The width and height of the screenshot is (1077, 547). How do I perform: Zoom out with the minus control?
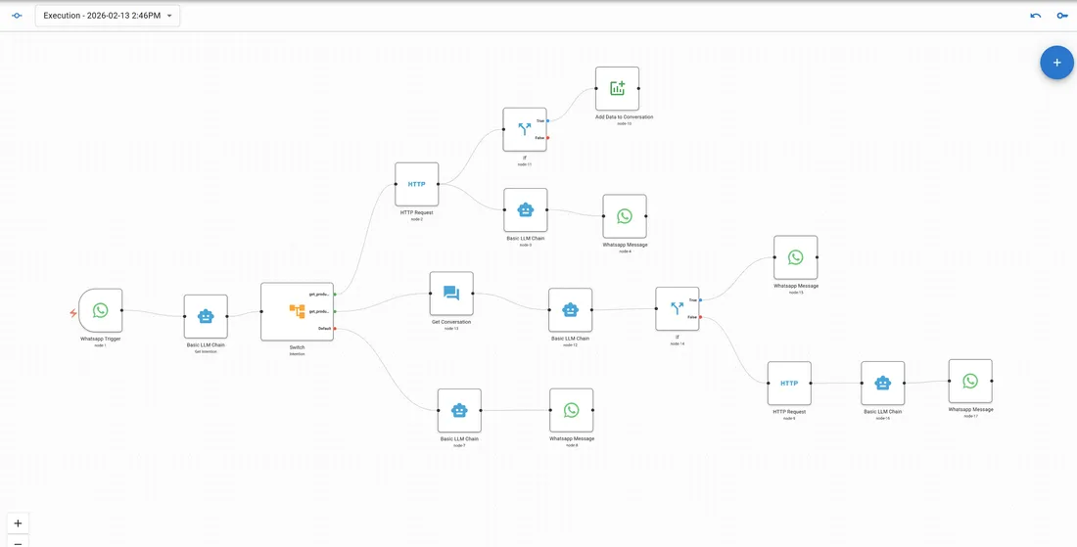coord(18,542)
